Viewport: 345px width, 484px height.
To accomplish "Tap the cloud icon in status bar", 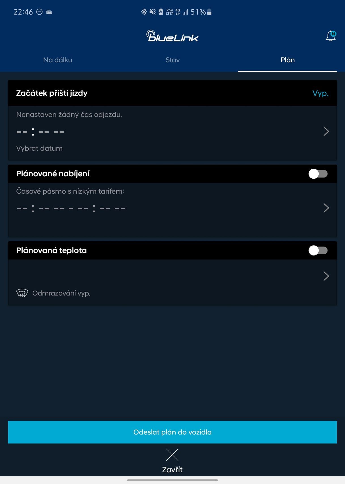I will click(x=49, y=12).
